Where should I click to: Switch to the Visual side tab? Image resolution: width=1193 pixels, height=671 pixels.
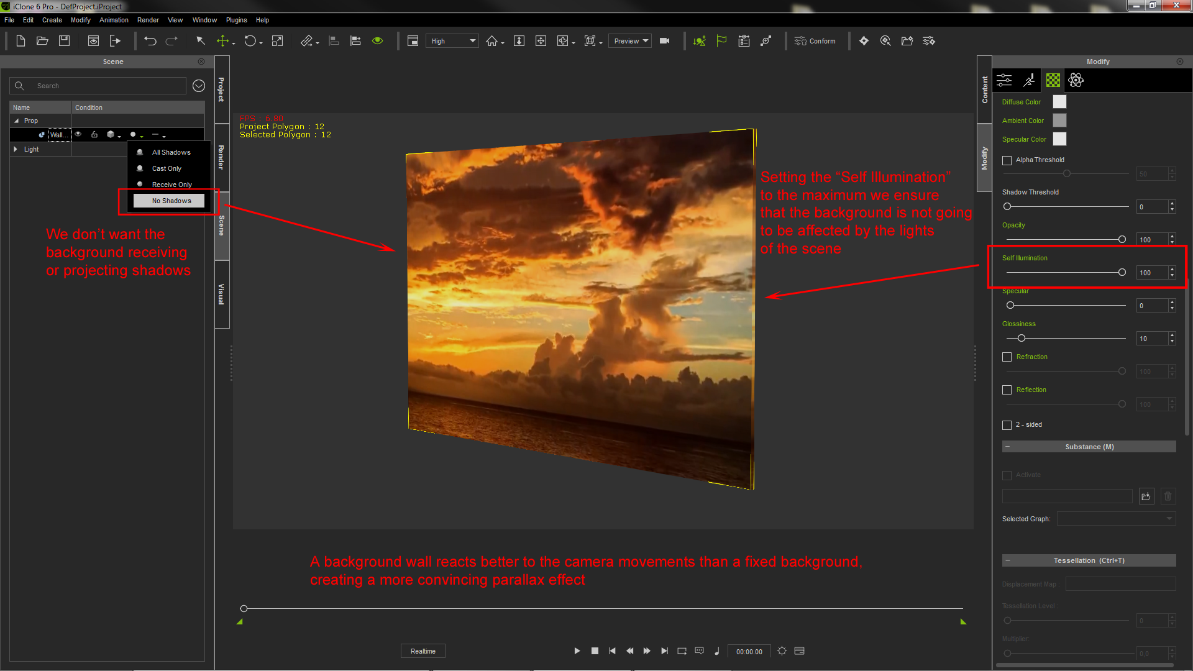tap(222, 294)
